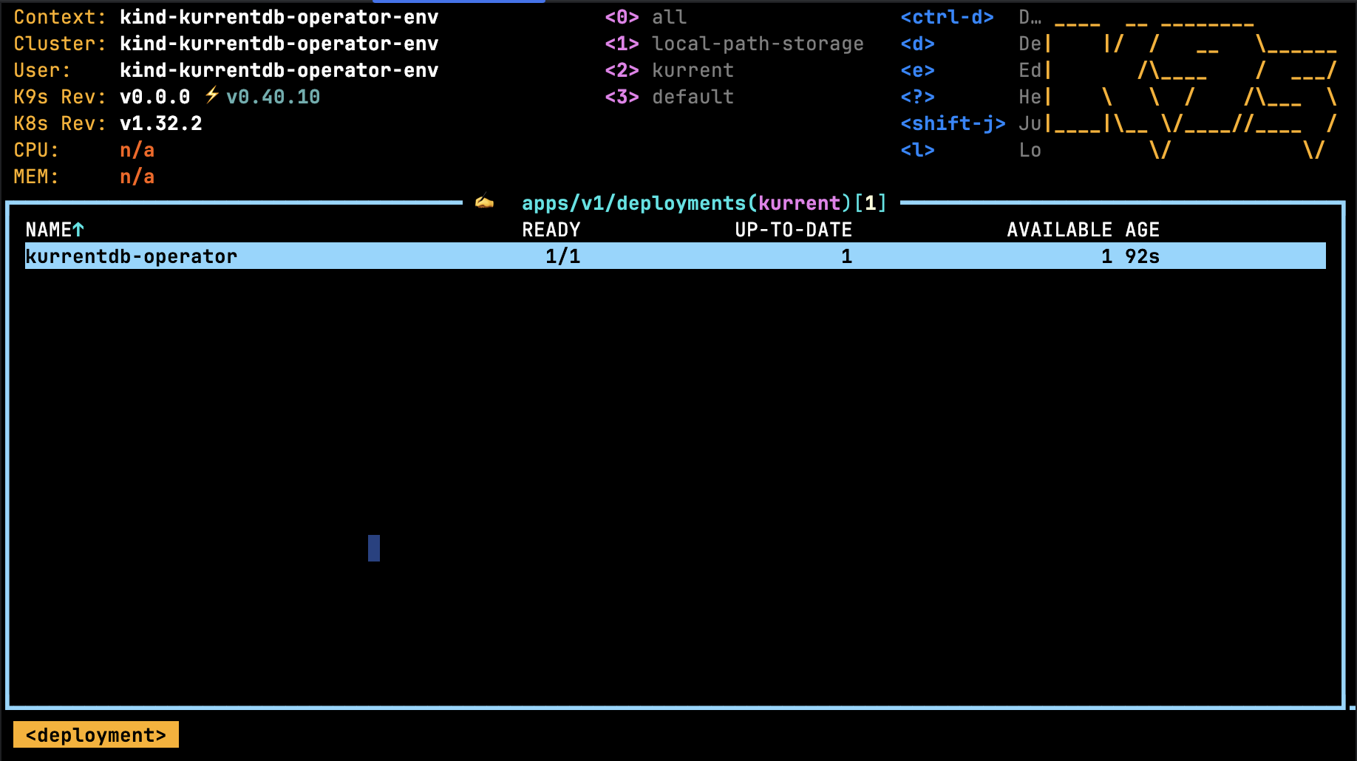1357x761 pixels.
Task: Click the <ctrl-d> delete shortcut
Action: click(x=946, y=17)
